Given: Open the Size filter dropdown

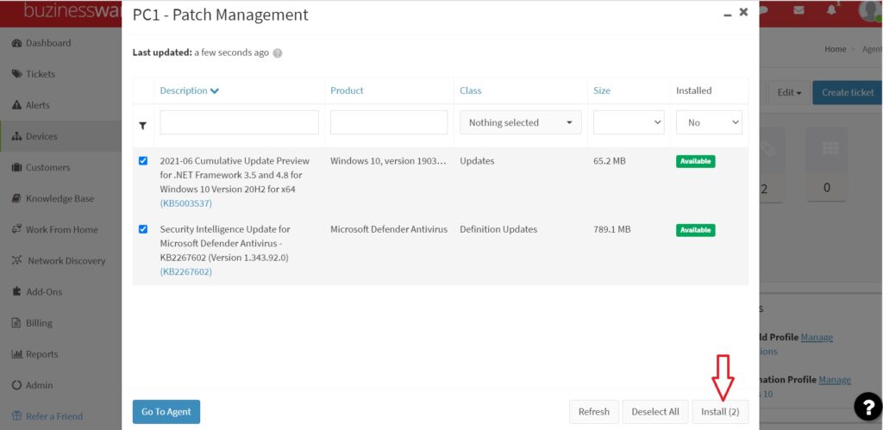Looking at the screenshot, I should (628, 122).
